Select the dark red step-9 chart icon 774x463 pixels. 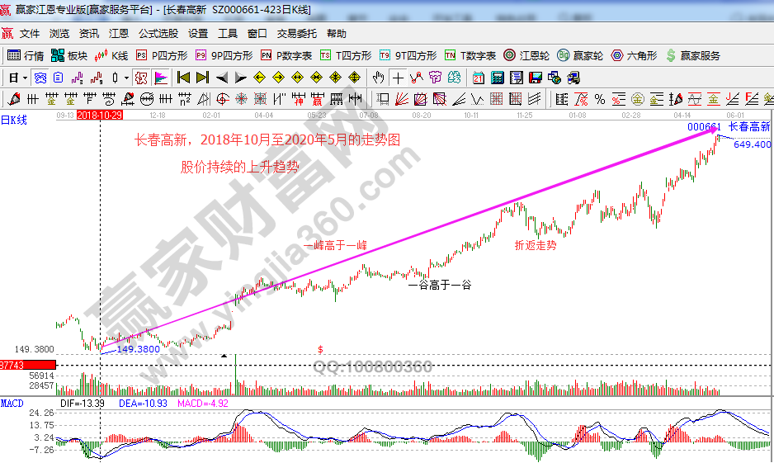(97, 78)
